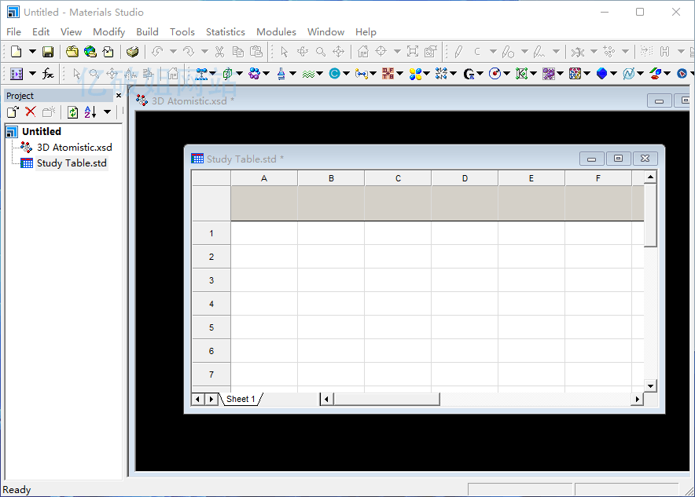The height and width of the screenshot is (497, 695).
Task: Click red X delete icon in Project panel
Action: click(31, 112)
